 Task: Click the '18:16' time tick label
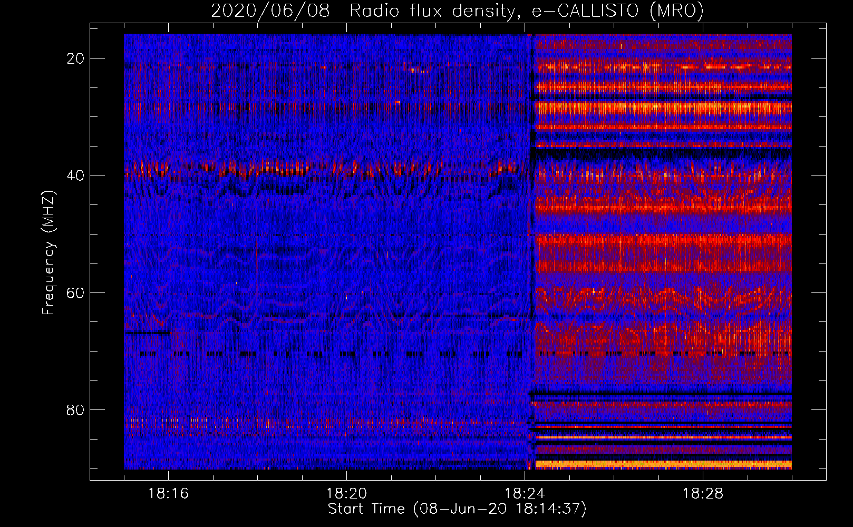click(x=168, y=493)
